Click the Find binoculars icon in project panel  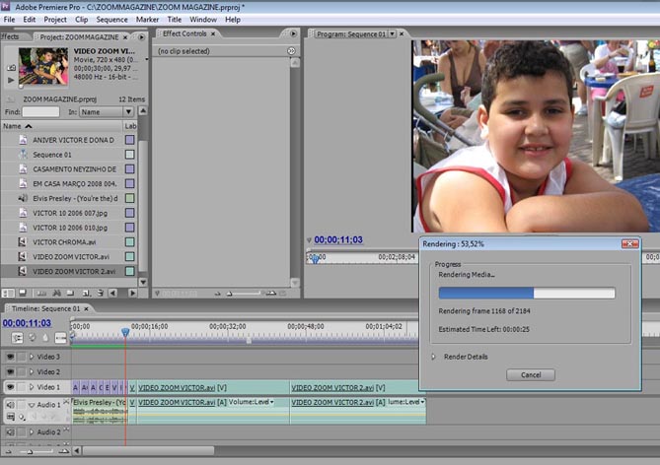[x=57, y=293]
